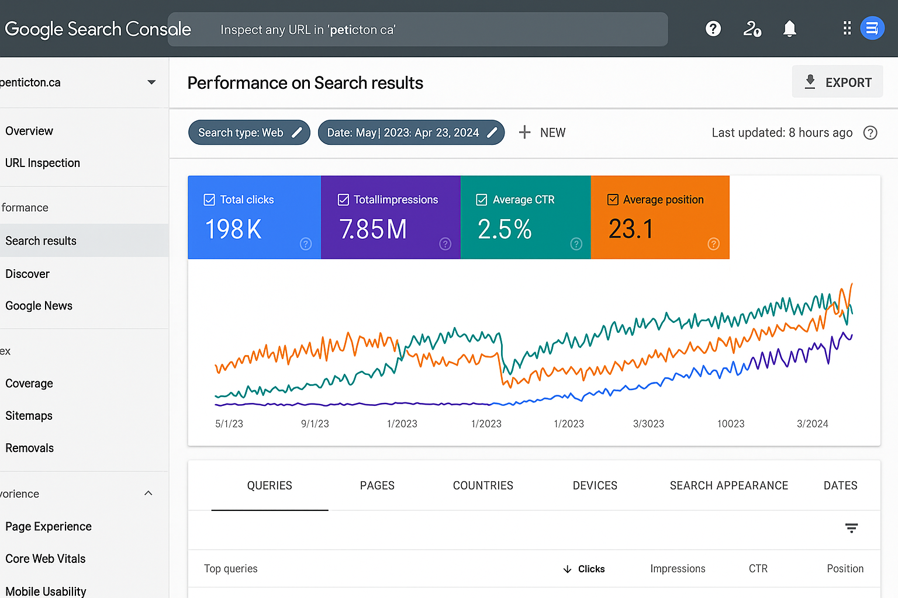898x598 pixels.
Task: Click the URL inspection search field
Action: click(417, 30)
